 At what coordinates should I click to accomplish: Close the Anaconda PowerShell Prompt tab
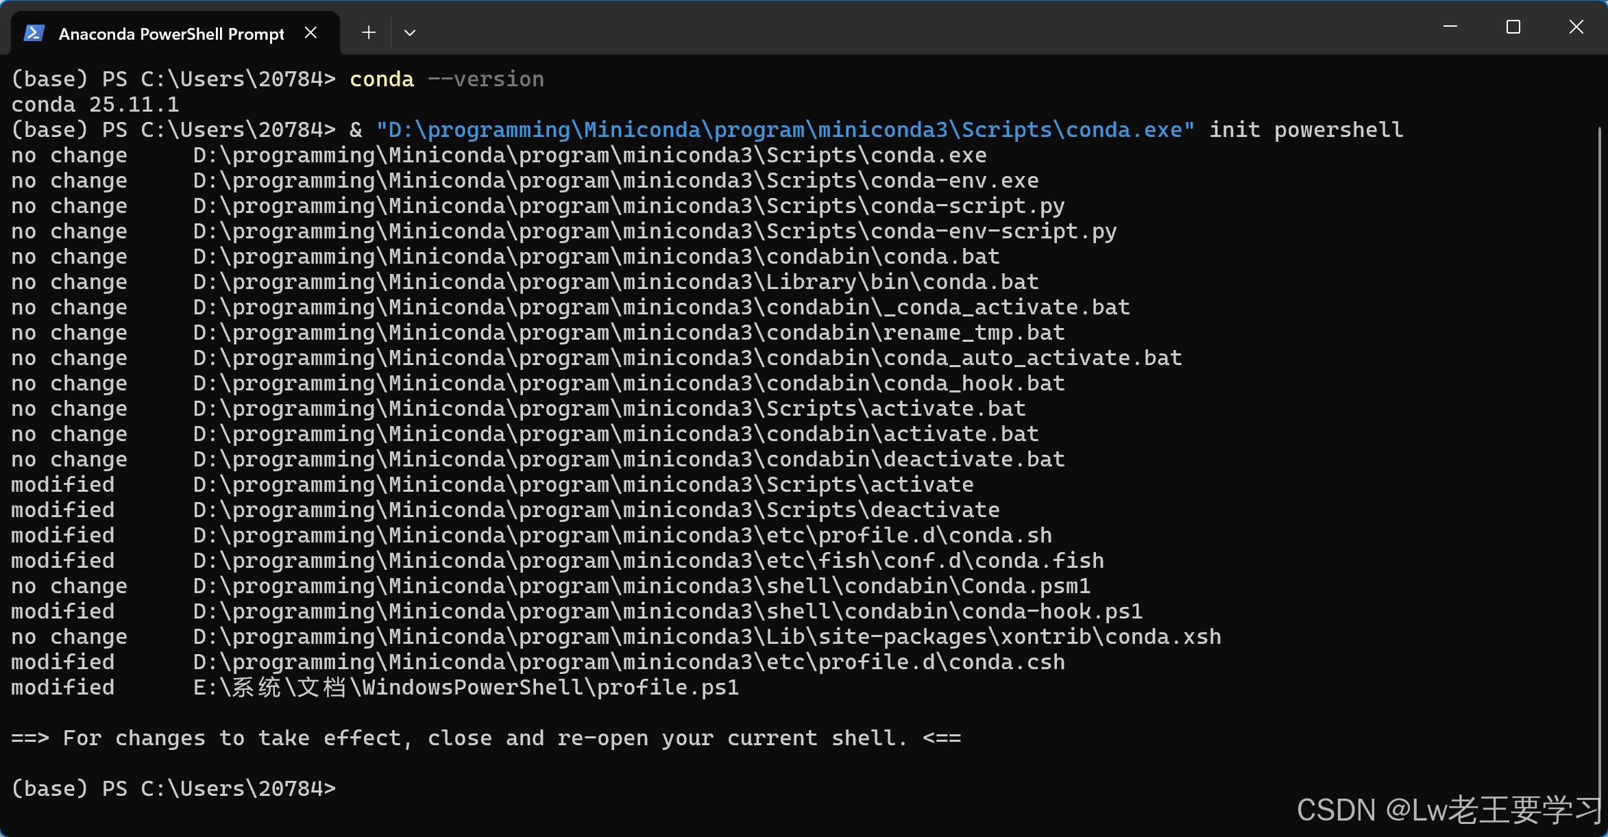(x=310, y=33)
